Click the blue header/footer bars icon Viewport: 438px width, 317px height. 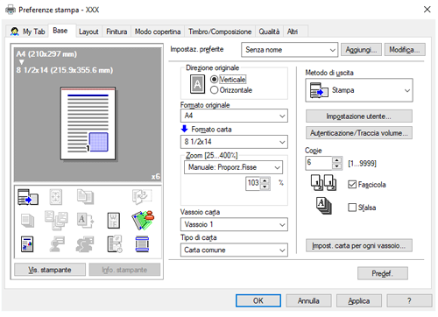[x=142, y=244]
